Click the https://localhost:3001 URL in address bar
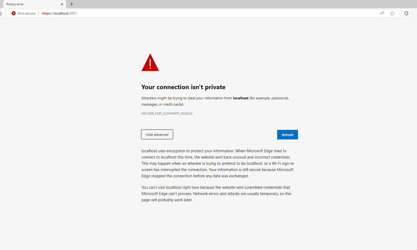 [59, 13]
